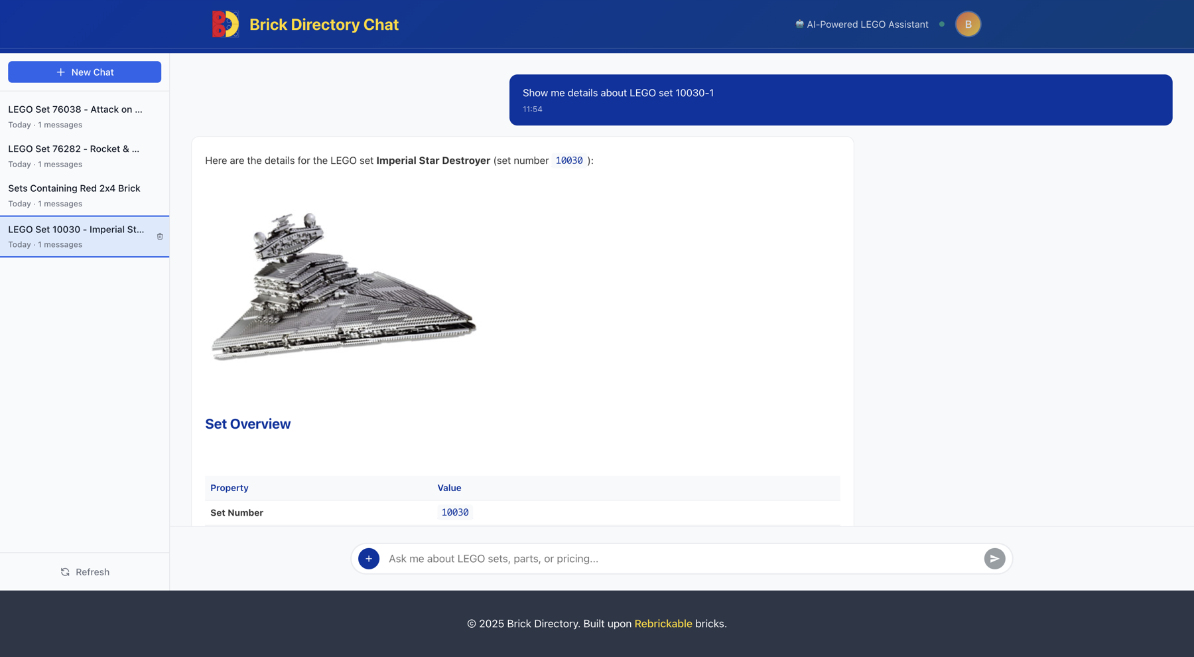Viewport: 1194px width, 657px height.
Task: Open the user avatar B profile
Action: (x=968, y=25)
